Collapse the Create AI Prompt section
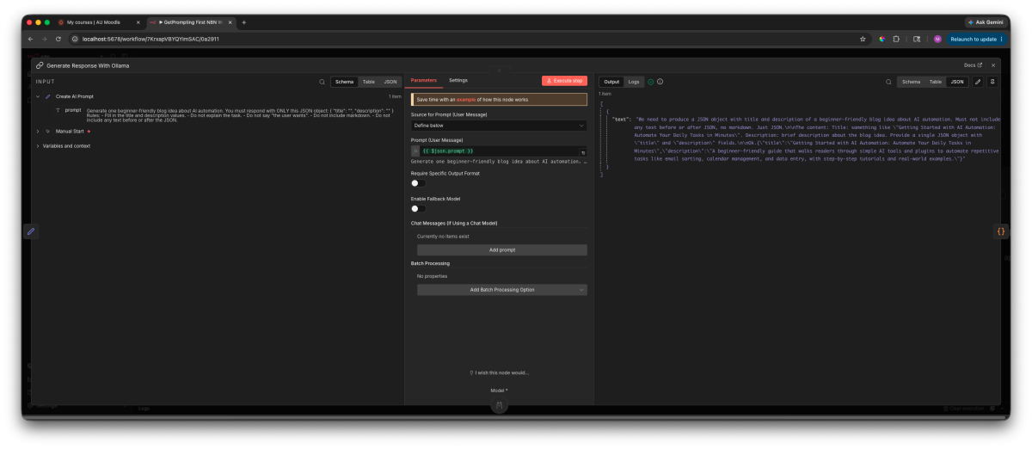This screenshot has height=449, width=1032. tap(38, 96)
